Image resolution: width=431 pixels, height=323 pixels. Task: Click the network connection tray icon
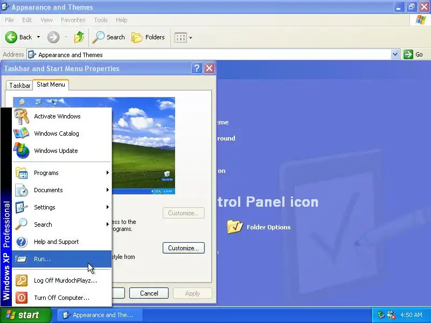[x=391, y=315]
